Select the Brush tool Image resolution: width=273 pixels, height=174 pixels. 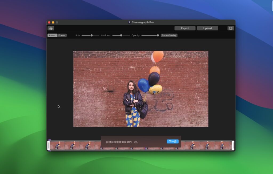[x=52, y=35]
